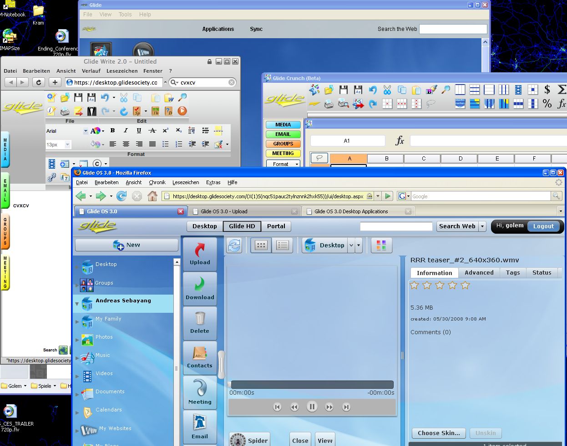Click the Logout button

(x=543, y=226)
